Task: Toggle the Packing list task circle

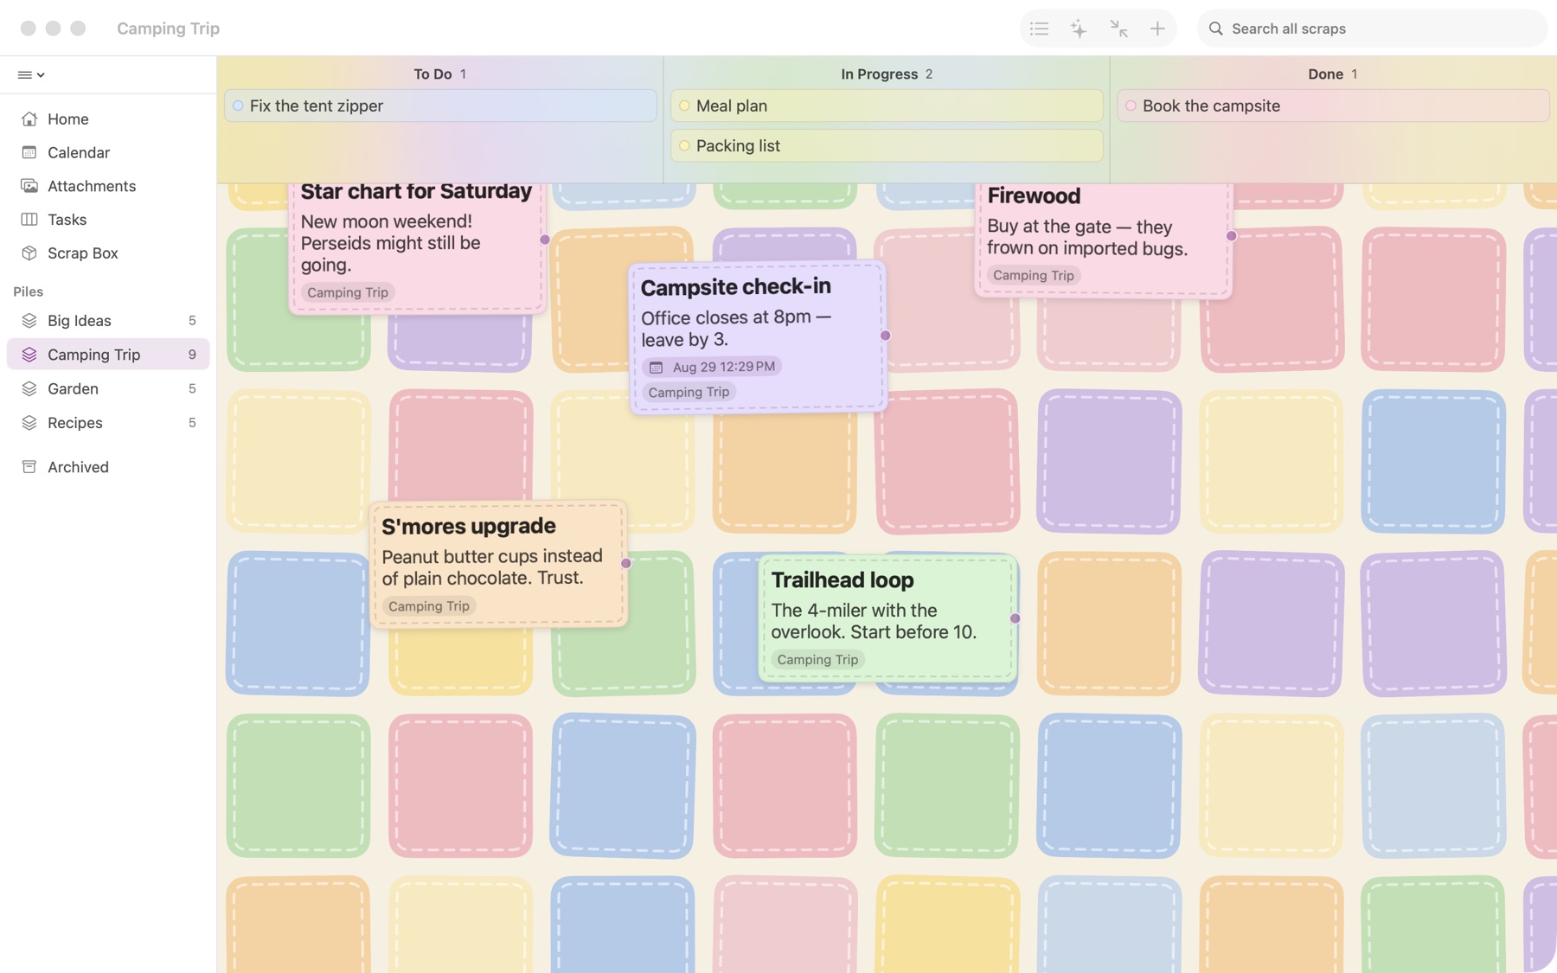Action: (x=684, y=146)
